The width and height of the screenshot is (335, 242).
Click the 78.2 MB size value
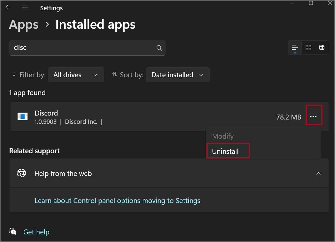click(x=289, y=117)
